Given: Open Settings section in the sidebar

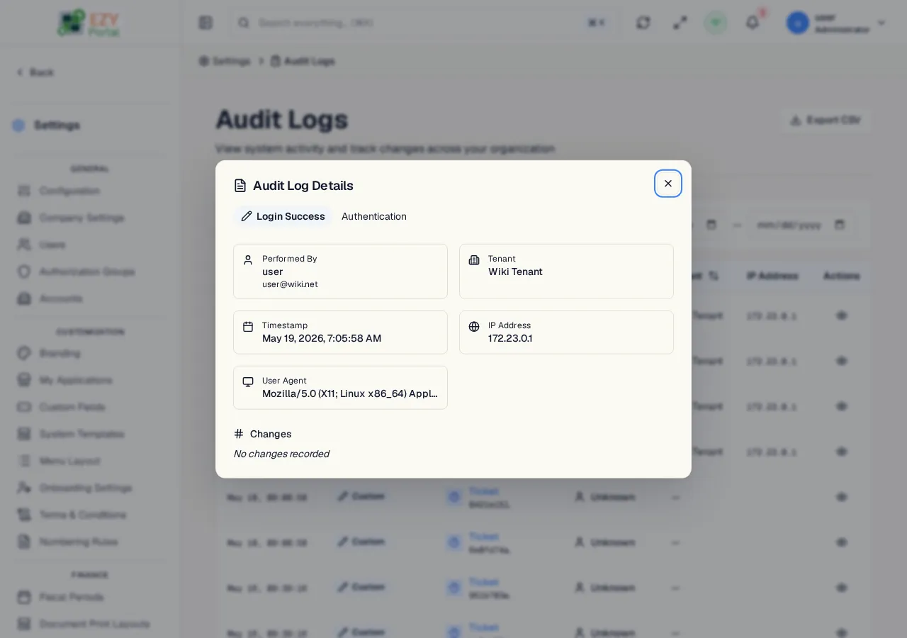Looking at the screenshot, I should (x=47, y=125).
